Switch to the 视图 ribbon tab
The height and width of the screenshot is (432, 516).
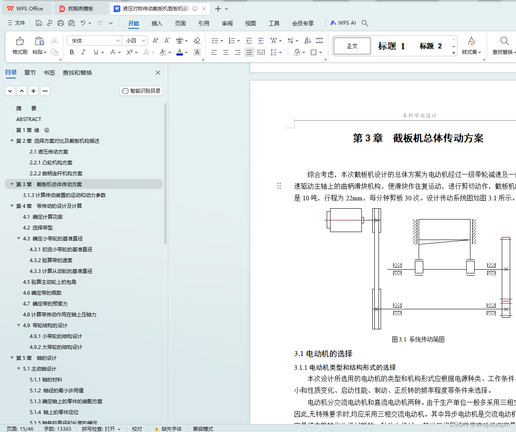(250, 23)
